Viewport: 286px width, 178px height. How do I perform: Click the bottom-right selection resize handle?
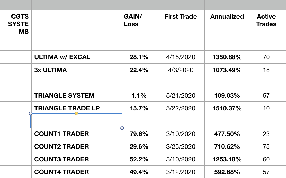click(x=122, y=128)
